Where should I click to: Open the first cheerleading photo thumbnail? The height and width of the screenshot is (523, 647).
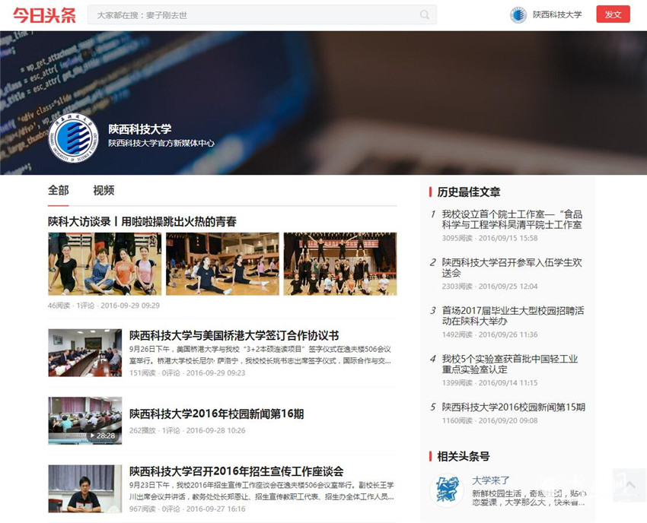coord(104,264)
